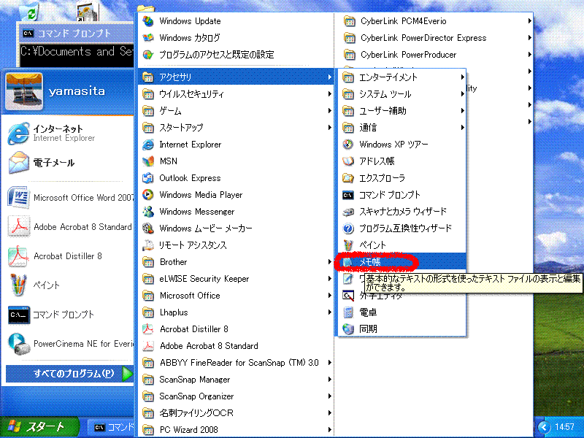Screen dimensions: 584x438
Task: Click the エクスプローラ icon
Action: click(348, 178)
